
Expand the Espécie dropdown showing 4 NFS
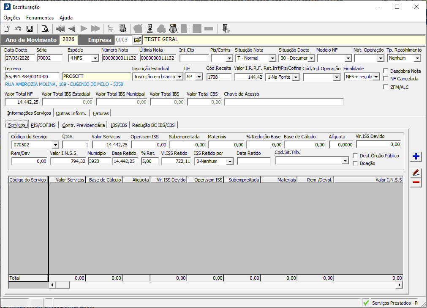pyautogui.click(x=95, y=58)
